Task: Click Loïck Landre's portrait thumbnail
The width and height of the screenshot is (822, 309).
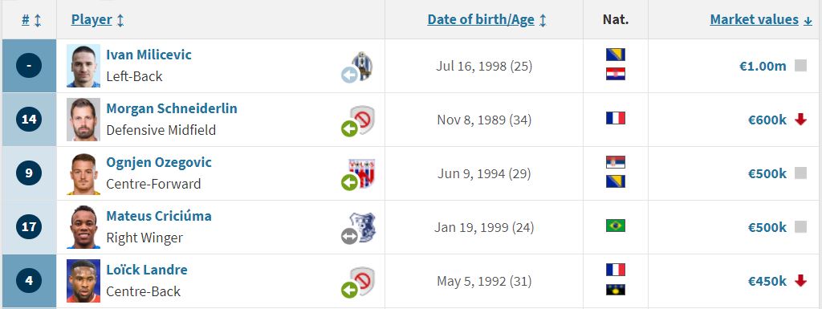Action: pyautogui.click(x=83, y=281)
